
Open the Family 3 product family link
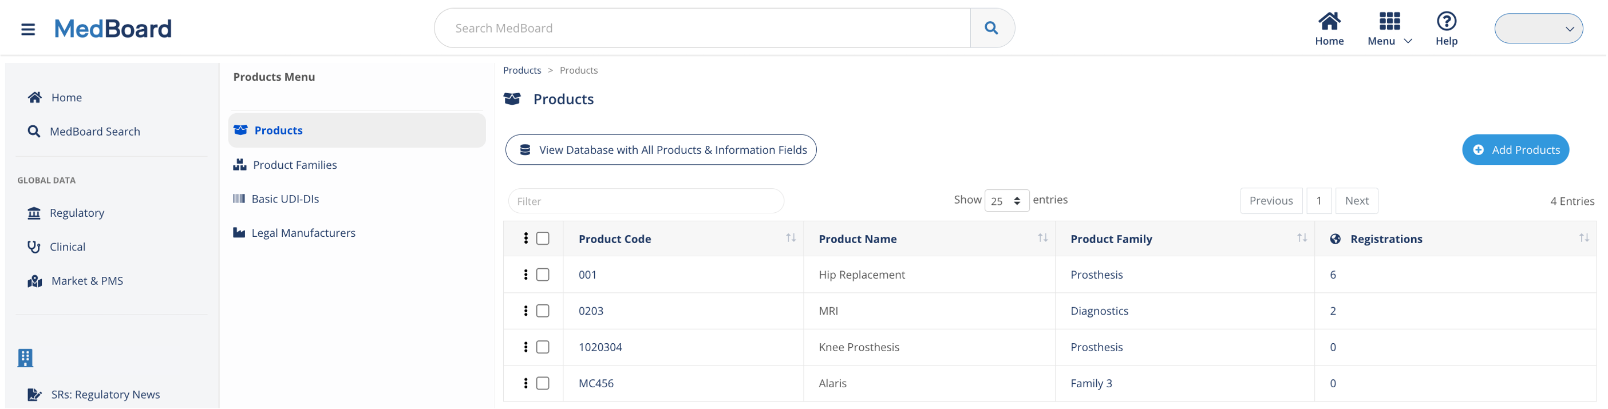point(1092,383)
